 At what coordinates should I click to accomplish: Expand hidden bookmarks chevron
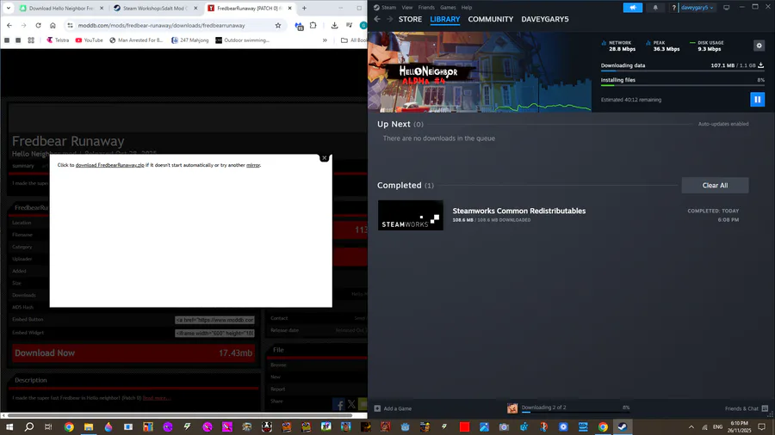pos(325,40)
